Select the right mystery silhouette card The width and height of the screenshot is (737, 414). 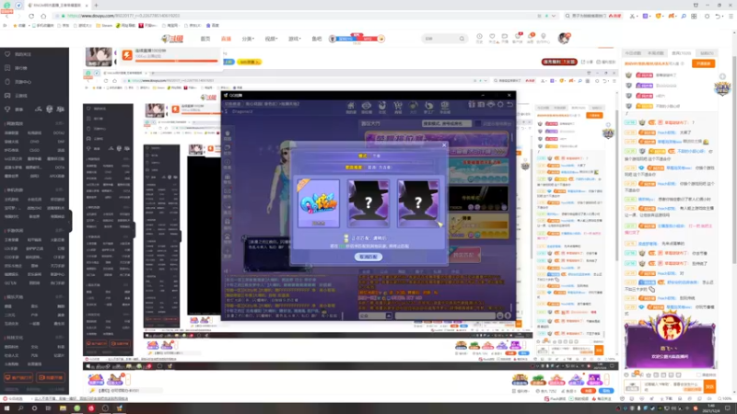coord(418,202)
